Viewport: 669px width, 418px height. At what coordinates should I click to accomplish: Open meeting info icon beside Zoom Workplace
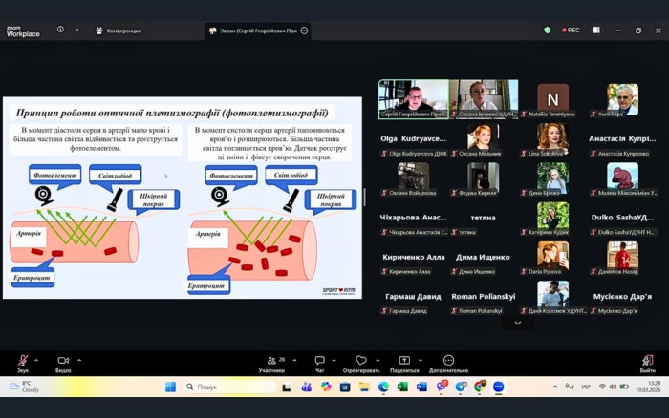point(60,30)
